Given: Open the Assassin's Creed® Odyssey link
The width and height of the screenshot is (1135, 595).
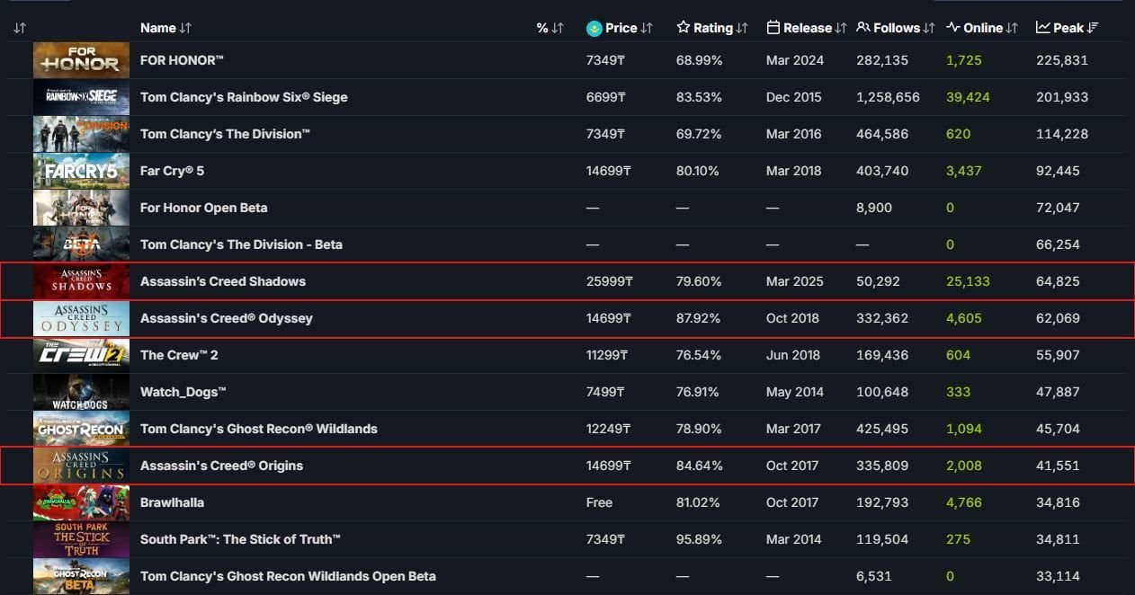Looking at the screenshot, I should (x=227, y=318).
